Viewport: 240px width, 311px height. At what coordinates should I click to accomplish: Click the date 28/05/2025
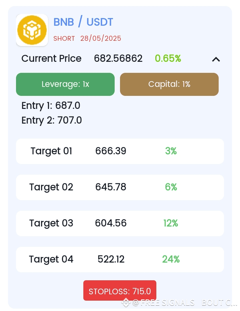pyautogui.click(x=101, y=38)
